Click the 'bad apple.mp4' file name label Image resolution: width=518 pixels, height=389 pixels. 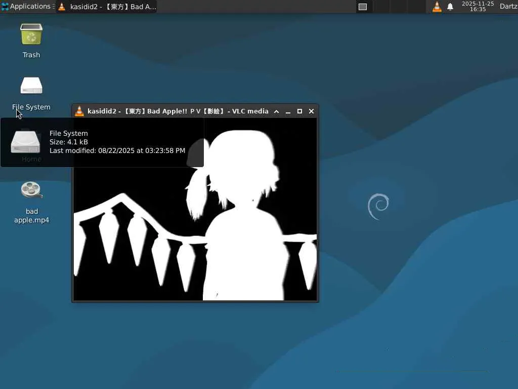click(32, 216)
